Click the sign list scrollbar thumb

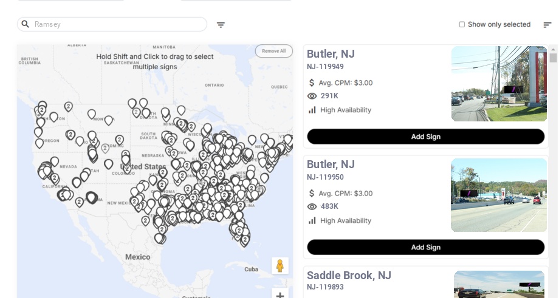coord(553,58)
